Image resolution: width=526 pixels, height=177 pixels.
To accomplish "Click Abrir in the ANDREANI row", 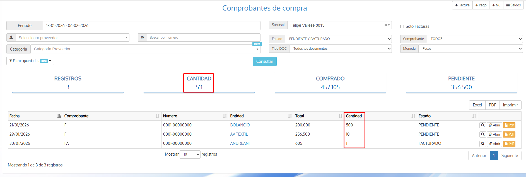I will click(x=494, y=144).
